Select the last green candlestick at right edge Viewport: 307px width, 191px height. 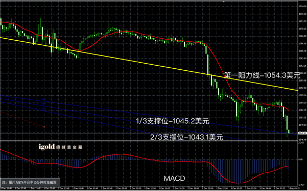[x=289, y=131]
